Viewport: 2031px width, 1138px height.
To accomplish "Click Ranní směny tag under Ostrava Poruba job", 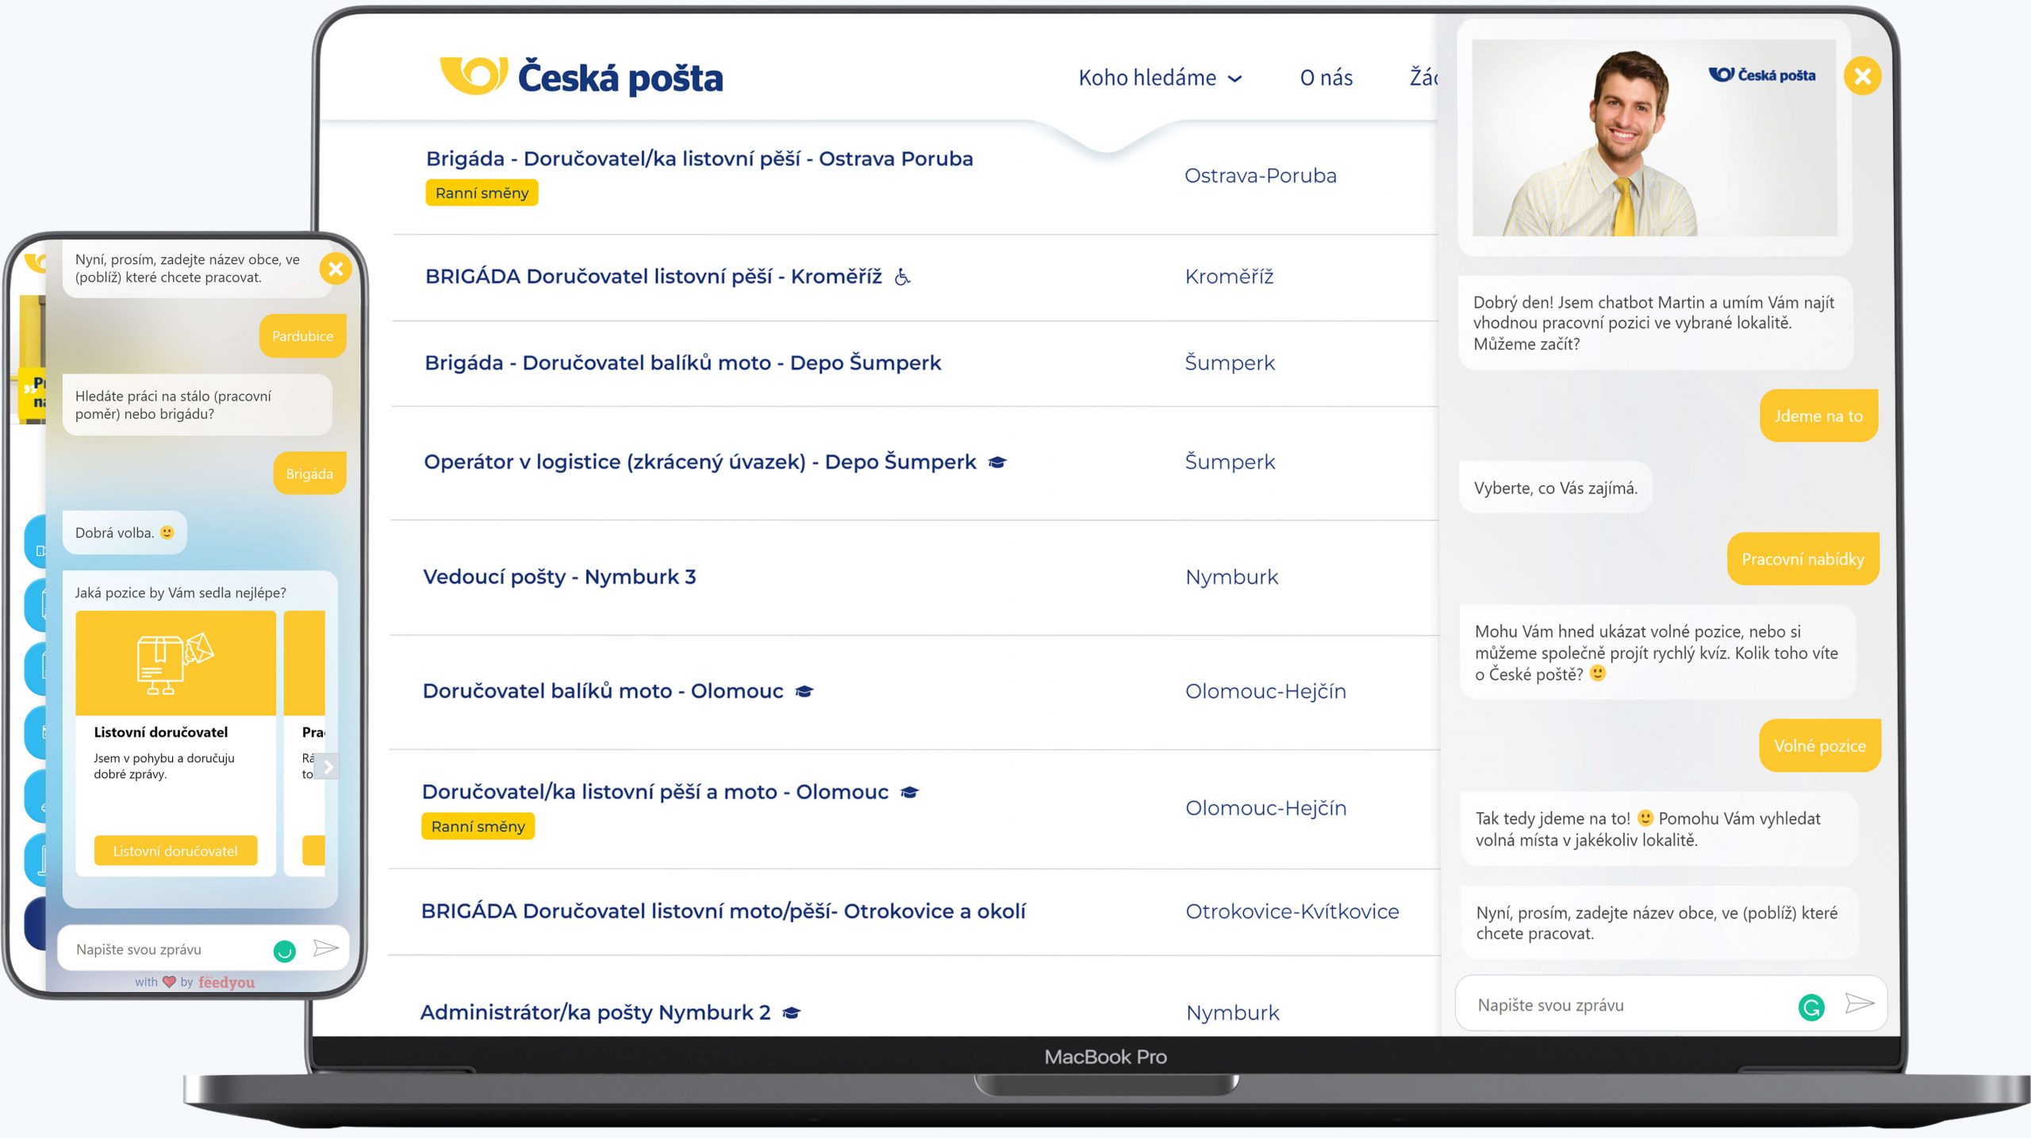I will point(482,193).
